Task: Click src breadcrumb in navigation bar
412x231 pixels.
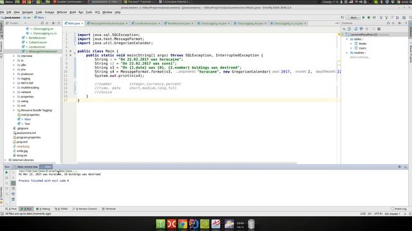Action: pos(27,17)
